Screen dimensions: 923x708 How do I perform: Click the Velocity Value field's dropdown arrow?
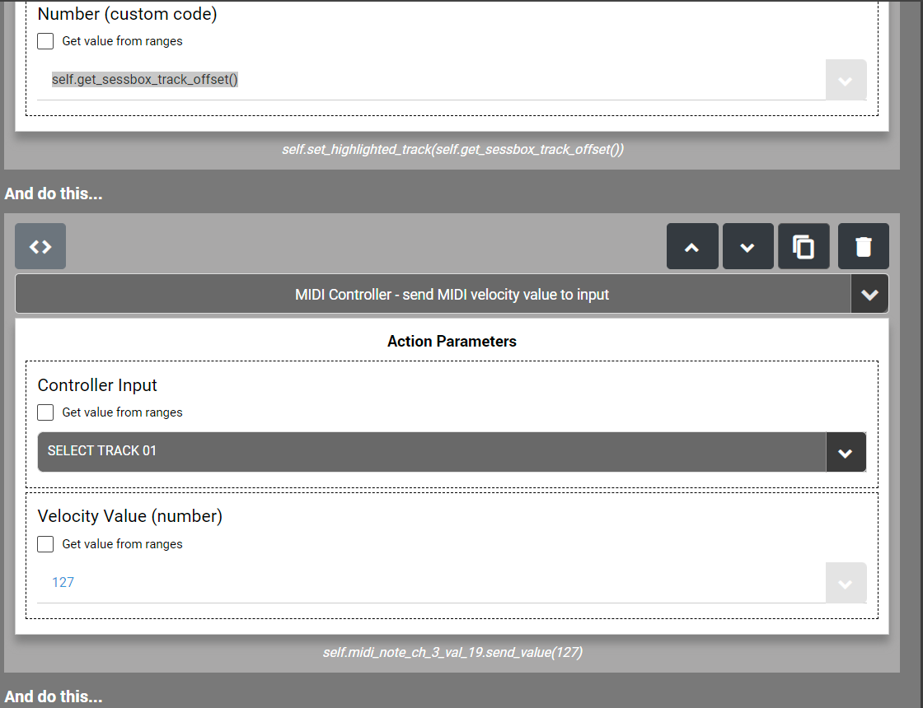pyautogui.click(x=846, y=583)
